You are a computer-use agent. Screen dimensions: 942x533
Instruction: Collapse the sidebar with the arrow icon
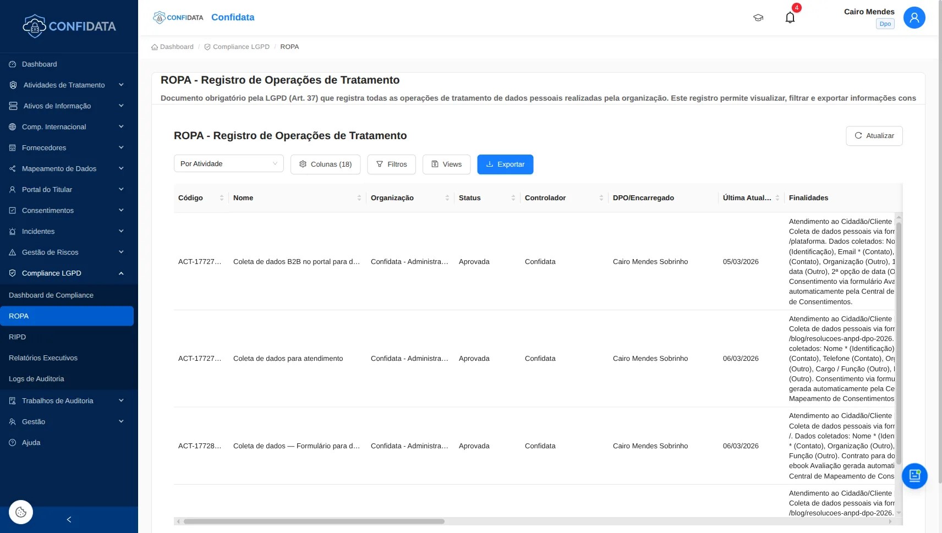[69, 519]
